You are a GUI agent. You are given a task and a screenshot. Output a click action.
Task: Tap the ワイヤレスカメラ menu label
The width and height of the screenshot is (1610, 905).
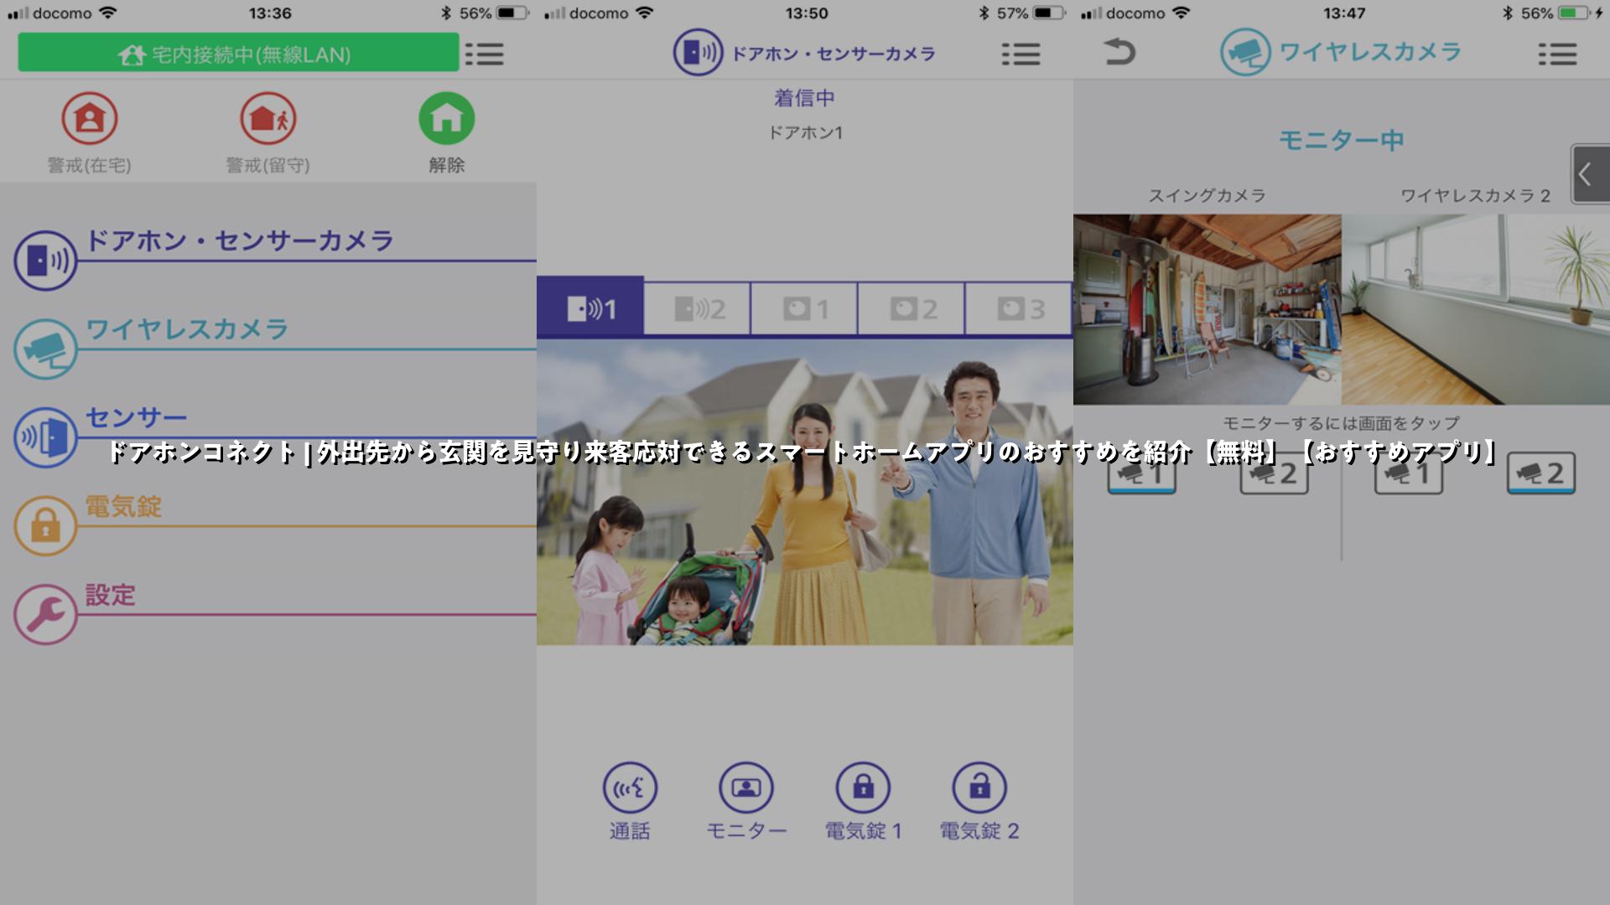[x=187, y=328]
